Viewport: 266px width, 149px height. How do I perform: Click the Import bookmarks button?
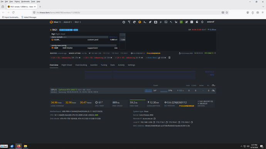10,17
